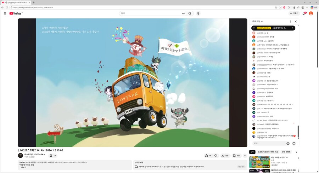Open Copilot sidebar button
The image size is (319, 173).
(314, 7)
